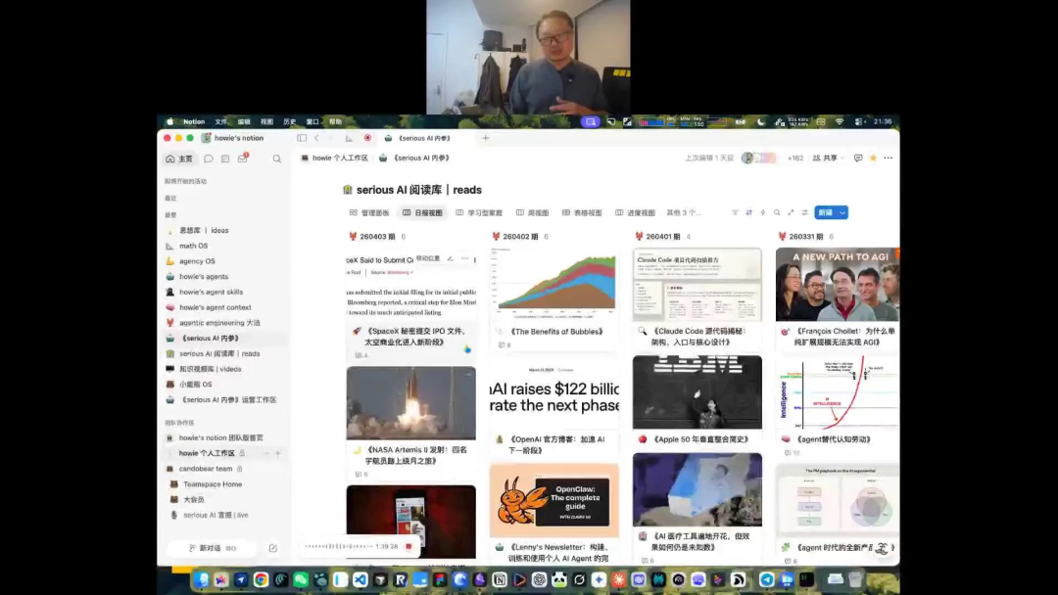Click 新对话 new chat button
1058x595 pixels.
click(212, 548)
